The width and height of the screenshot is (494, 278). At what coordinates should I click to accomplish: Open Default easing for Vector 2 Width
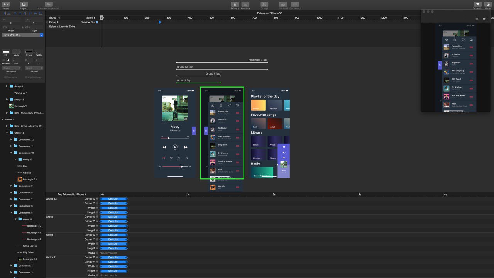[113, 266]
